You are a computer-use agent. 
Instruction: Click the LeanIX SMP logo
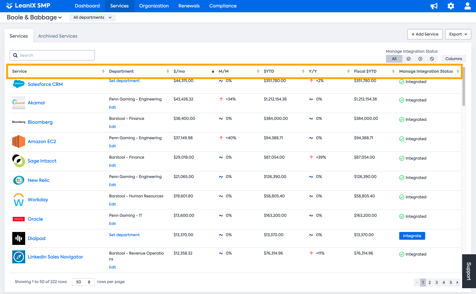pos(28,6)
